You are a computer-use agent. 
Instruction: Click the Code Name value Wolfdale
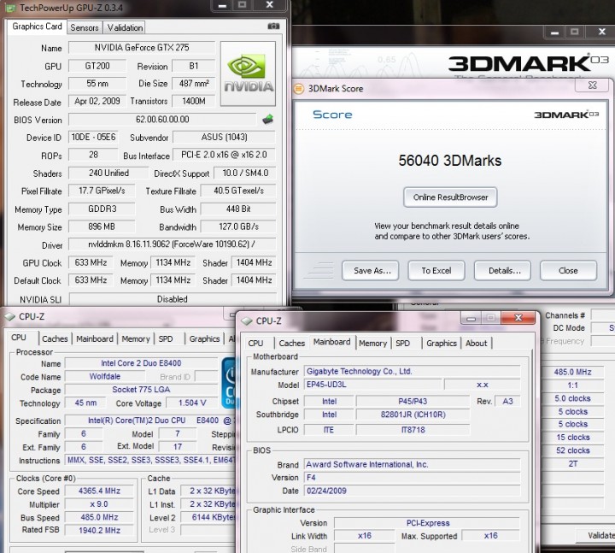click(105, 377)
